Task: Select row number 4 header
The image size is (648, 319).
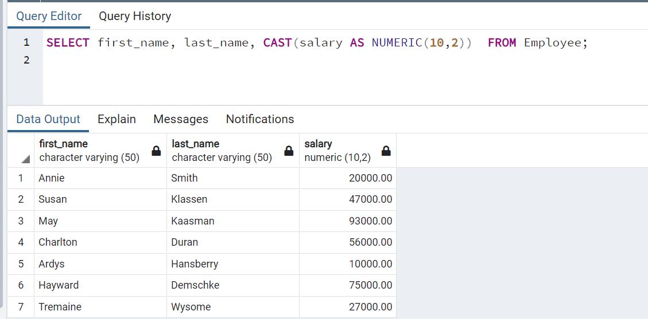Action: pos(21,242)
